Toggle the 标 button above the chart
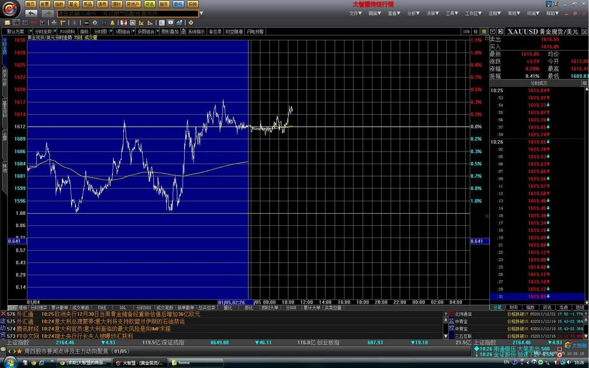589x368 pixels. 476,31
